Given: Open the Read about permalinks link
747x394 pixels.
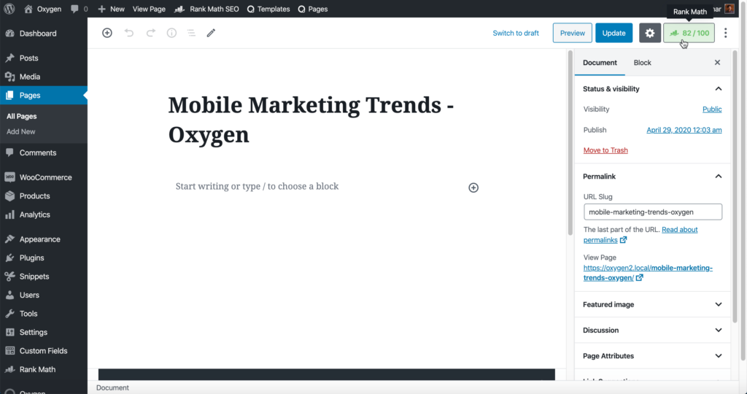Looking at the screenshot, I should click(x=640, y=234).
